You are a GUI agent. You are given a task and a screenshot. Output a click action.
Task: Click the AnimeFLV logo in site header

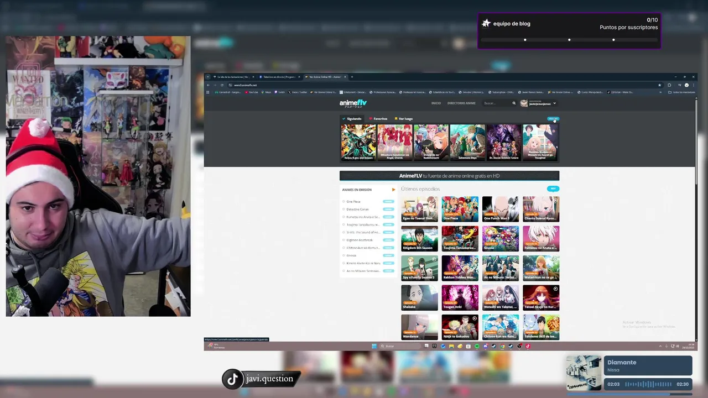[353, 103]
